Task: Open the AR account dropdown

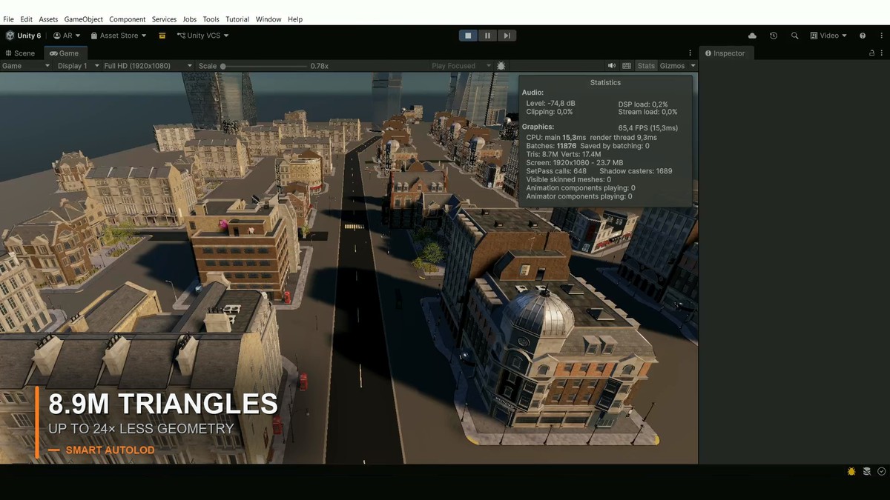Action: tap(67, 36)
